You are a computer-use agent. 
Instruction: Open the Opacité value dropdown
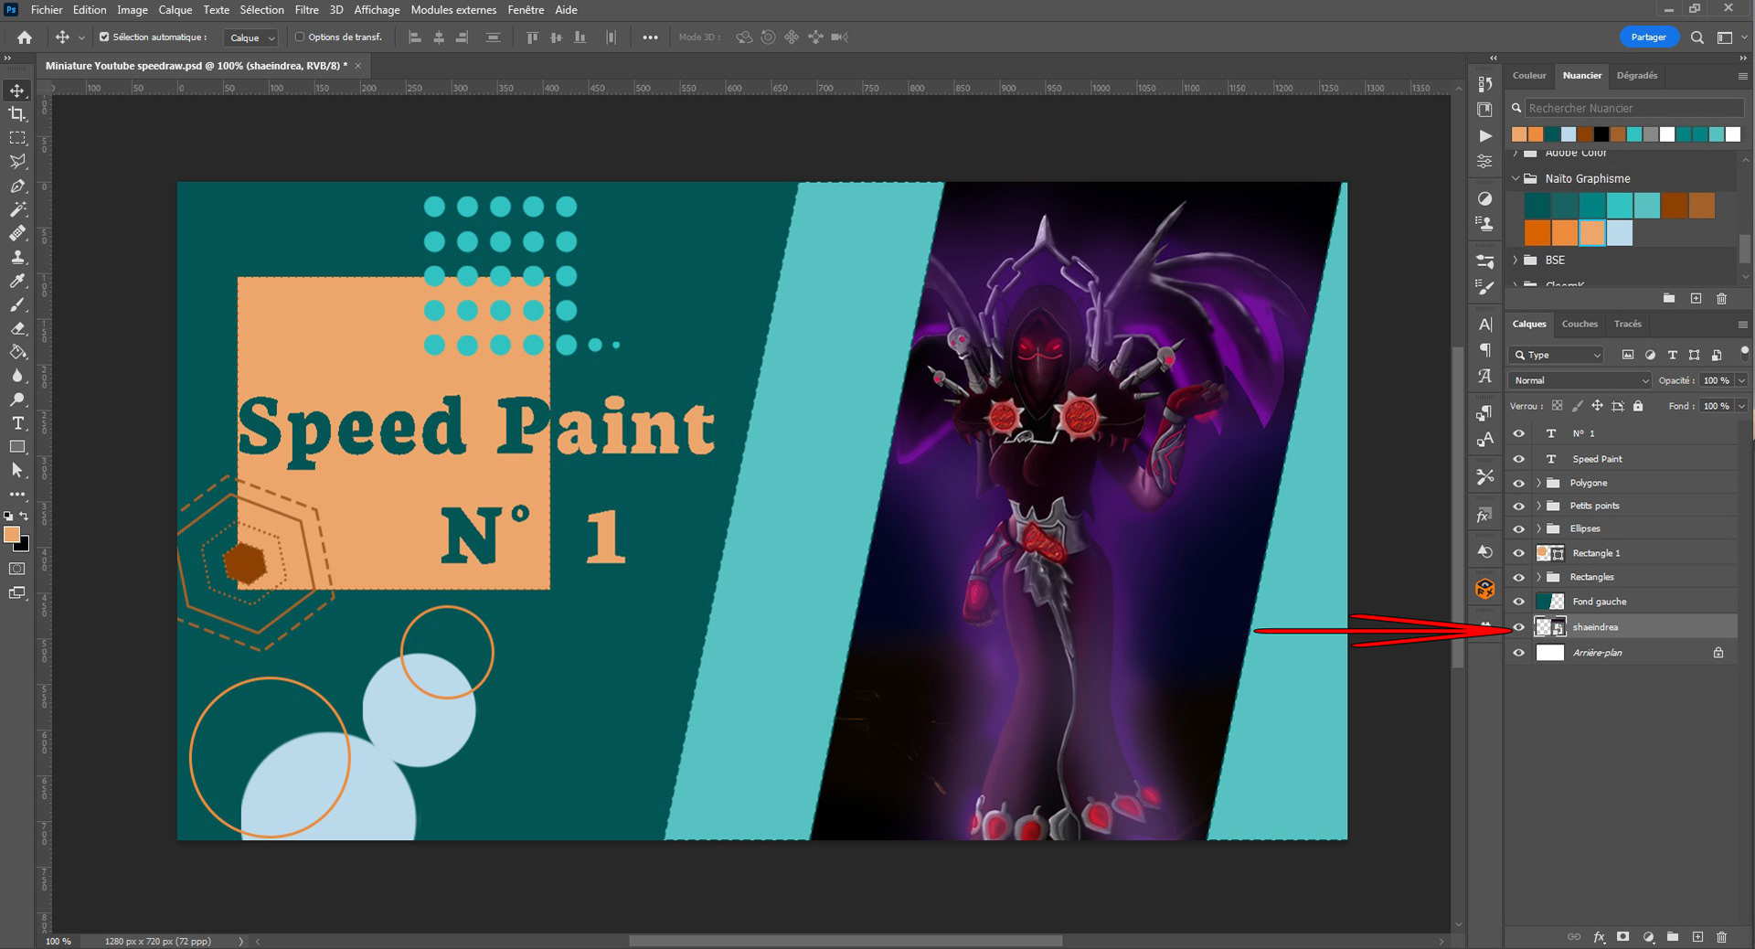pyautogui.click(x=1741, y=380)
